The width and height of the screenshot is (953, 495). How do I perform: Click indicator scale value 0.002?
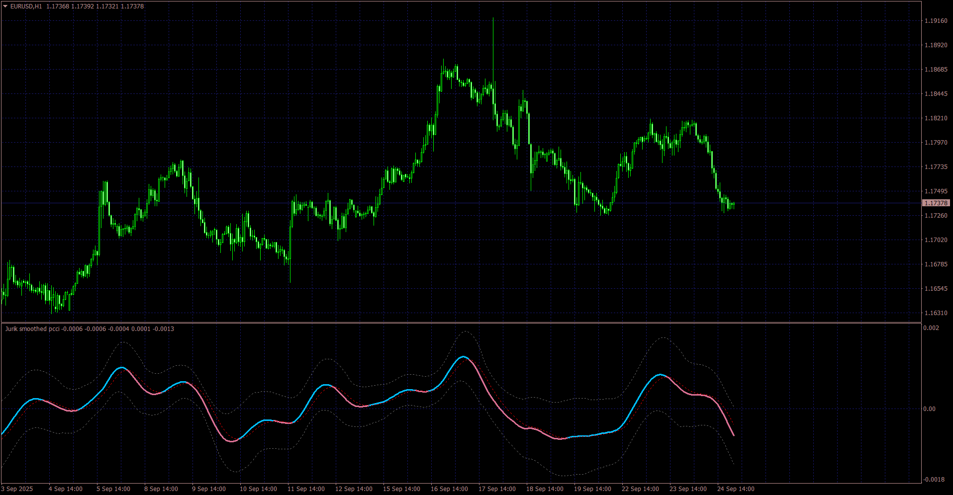[931, 328]
